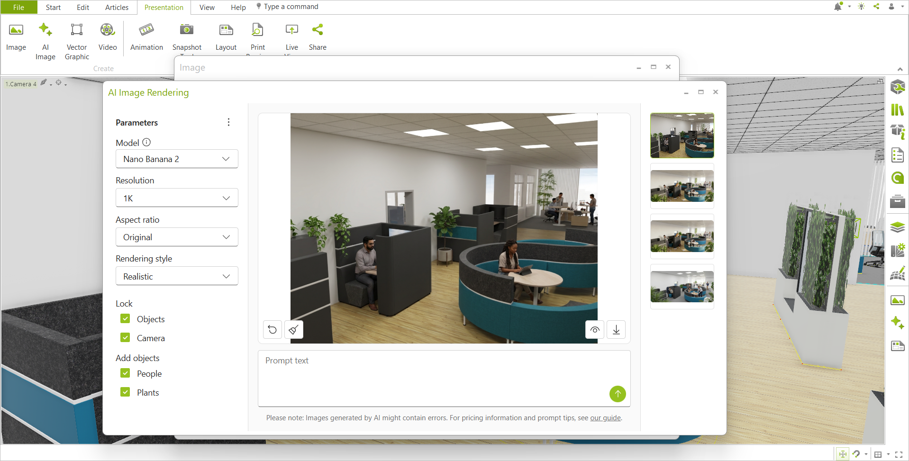The width and height of the screenshot is (909, 461).
Task: Toggle the Camera lock checkbox
Action: pyautogui.click(x=125, y=338)
